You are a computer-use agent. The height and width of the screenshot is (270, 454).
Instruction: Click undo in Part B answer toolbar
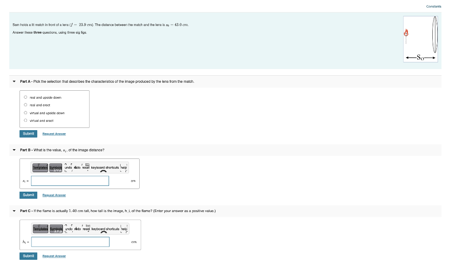click(x=68, y=168)
